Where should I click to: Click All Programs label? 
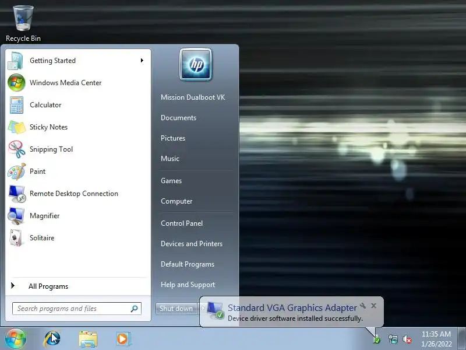48,286
